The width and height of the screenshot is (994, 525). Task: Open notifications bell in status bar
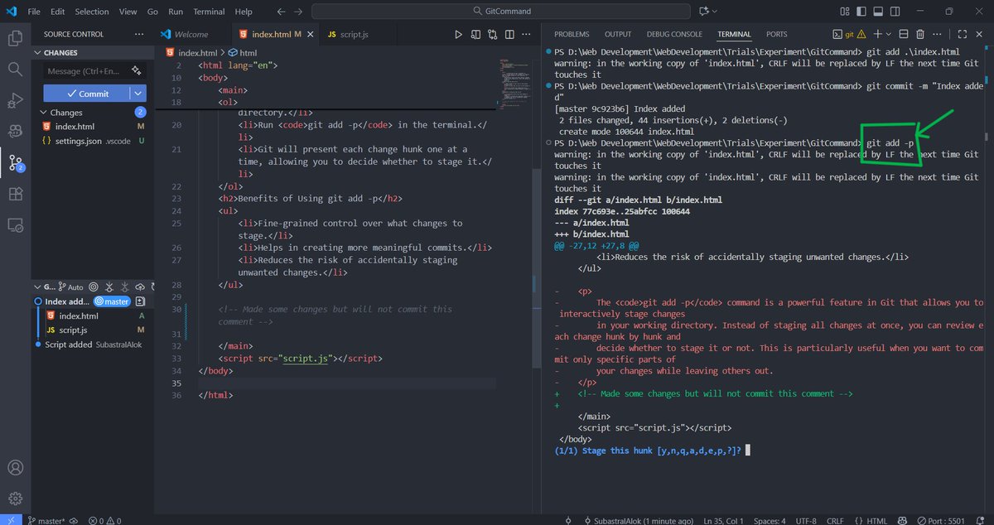click(982, 521)
